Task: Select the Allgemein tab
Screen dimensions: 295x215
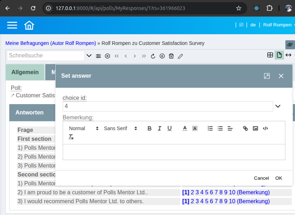Action: click(x=25, y=72)
